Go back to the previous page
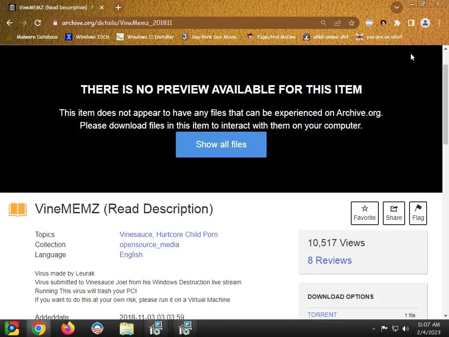Image resolution: width=449 pixels, height=337 pixels. [10, 23]
